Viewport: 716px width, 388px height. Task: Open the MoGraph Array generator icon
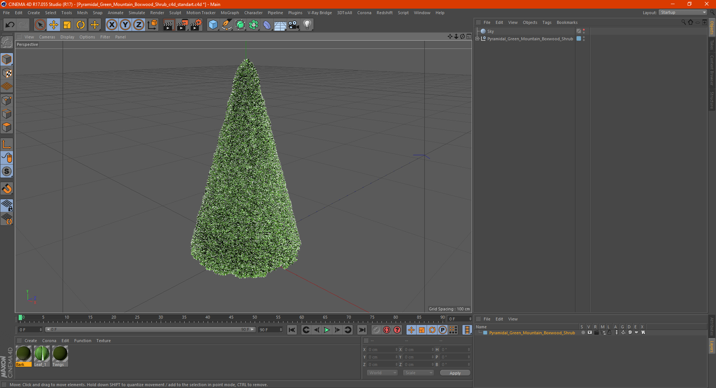254,25
